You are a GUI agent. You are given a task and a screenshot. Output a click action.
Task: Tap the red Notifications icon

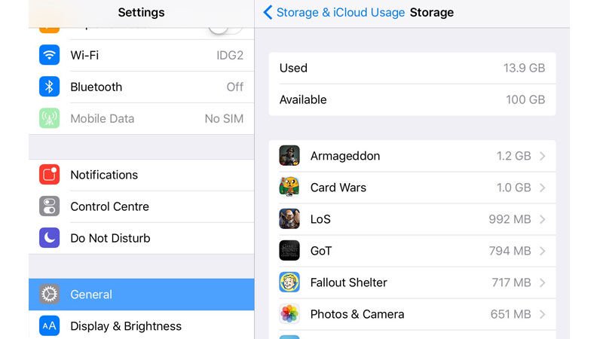pos(49,175)
